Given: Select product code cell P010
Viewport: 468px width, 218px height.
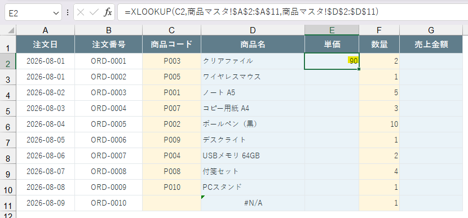Looking at the screenshot, I should [x=171, y=188].
